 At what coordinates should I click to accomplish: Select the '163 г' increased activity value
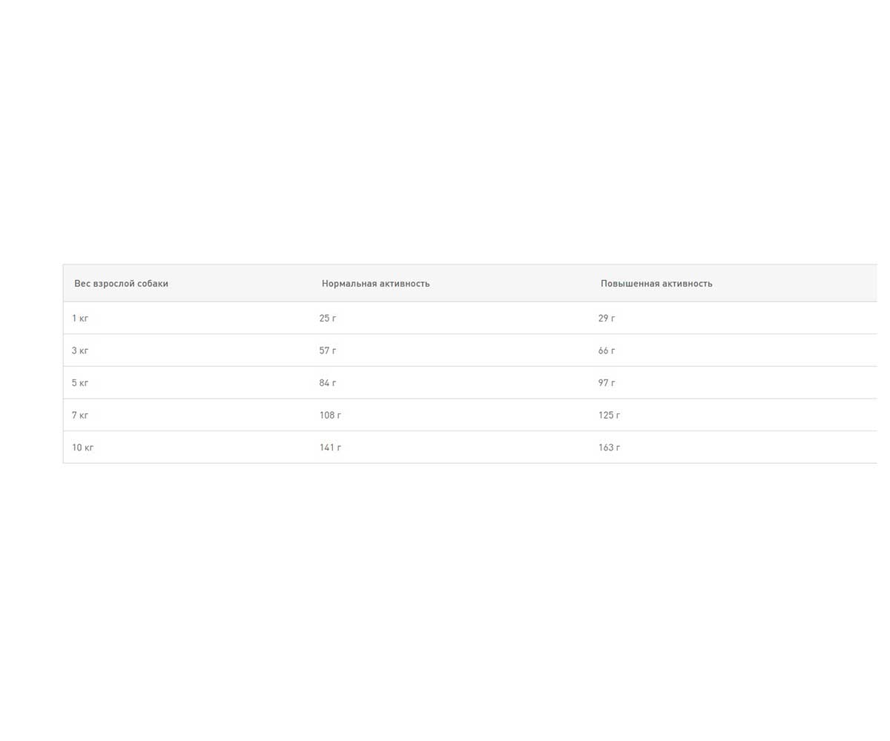pos(609,448)
